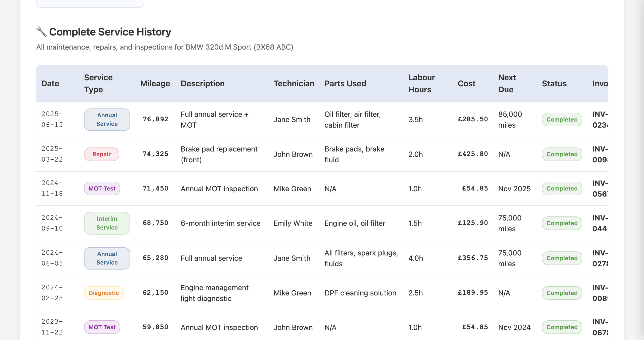Click the Repair badge on the brake pad row
644x340 pixels.
click(x=101, y=154)
